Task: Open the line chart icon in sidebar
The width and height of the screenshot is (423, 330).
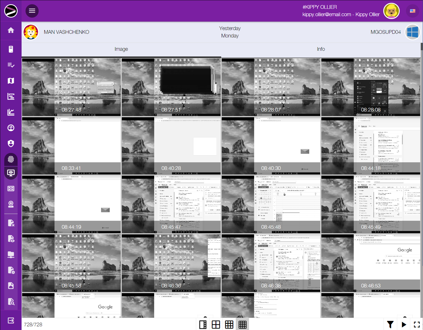Action: [x=11, y=112]
